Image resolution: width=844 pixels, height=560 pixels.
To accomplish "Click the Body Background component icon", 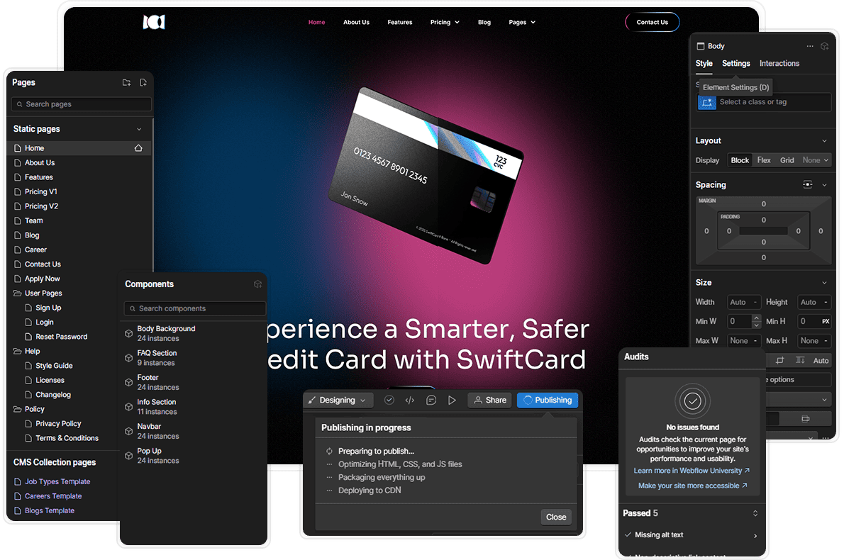I will coord(128,334).
